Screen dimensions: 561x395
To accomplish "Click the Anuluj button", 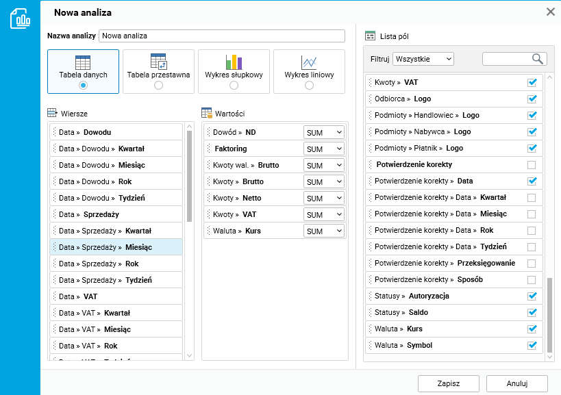I will pyautogui.click(x=517, y=383).
